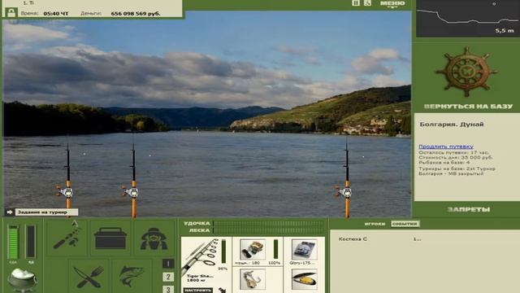Image resolution: width=520 pixels, height=293 pixels.
Task: Click the time value 05:40 ЧТ
Action: (56, 14)
